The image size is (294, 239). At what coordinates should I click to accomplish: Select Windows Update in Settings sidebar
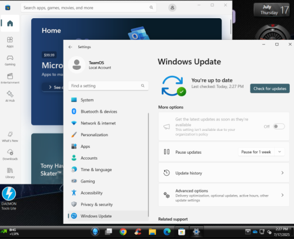(108, 216)
